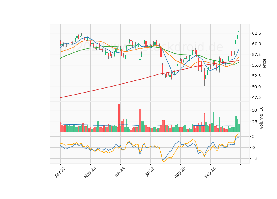The height and width of the screenshot is (199, 277).
Task: Click the 60.0 price tick label
Action: point(257,44)
